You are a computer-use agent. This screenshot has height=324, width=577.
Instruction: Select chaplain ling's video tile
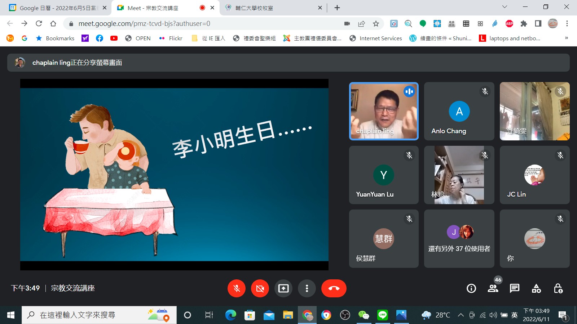point(384,111)
